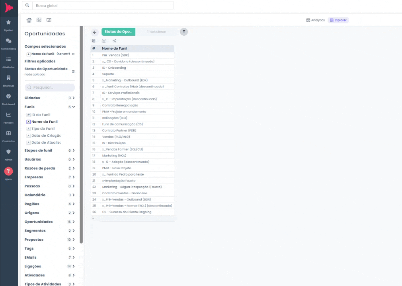The image size is (402, 286).
Task: Click the share icon above the table
Action: click(114, 41)
